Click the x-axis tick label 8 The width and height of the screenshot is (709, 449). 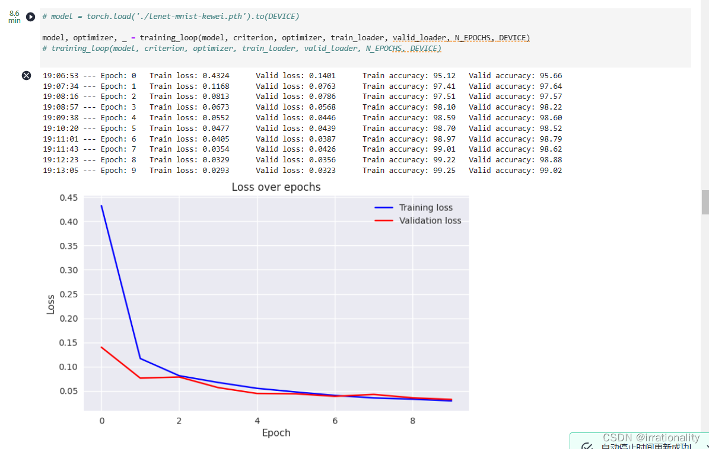(x=412, y=421)
